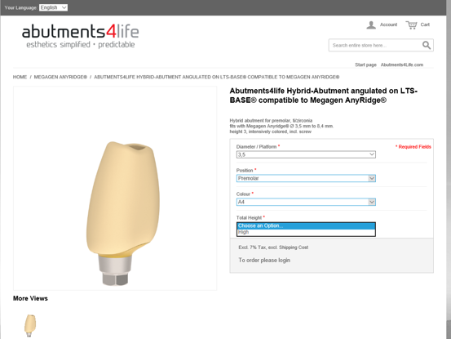Click the Account text link
This screenshot has width=451, height=339.
coord(388,25)
